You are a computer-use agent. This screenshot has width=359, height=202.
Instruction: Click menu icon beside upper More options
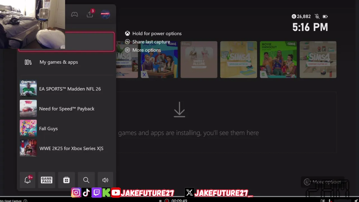(127, 50)
